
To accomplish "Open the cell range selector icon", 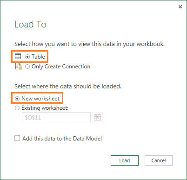I will [97, 117].
